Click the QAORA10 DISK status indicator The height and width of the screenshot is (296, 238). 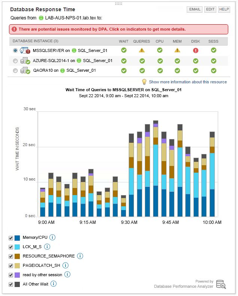pyautogui.click(x=196, y=71)
